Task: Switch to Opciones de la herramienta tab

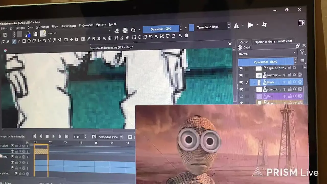Action: (x=273, y=41)
